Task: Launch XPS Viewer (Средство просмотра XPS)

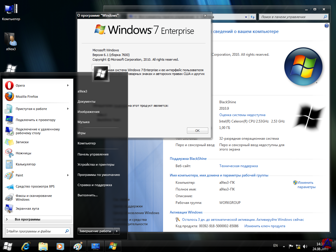Action: (35, 186)
